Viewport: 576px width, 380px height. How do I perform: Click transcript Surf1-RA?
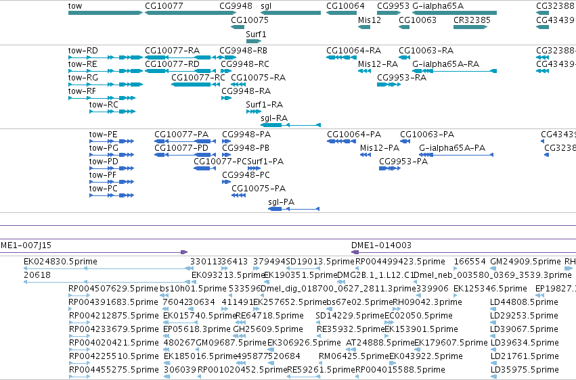[x=253, y=112]
